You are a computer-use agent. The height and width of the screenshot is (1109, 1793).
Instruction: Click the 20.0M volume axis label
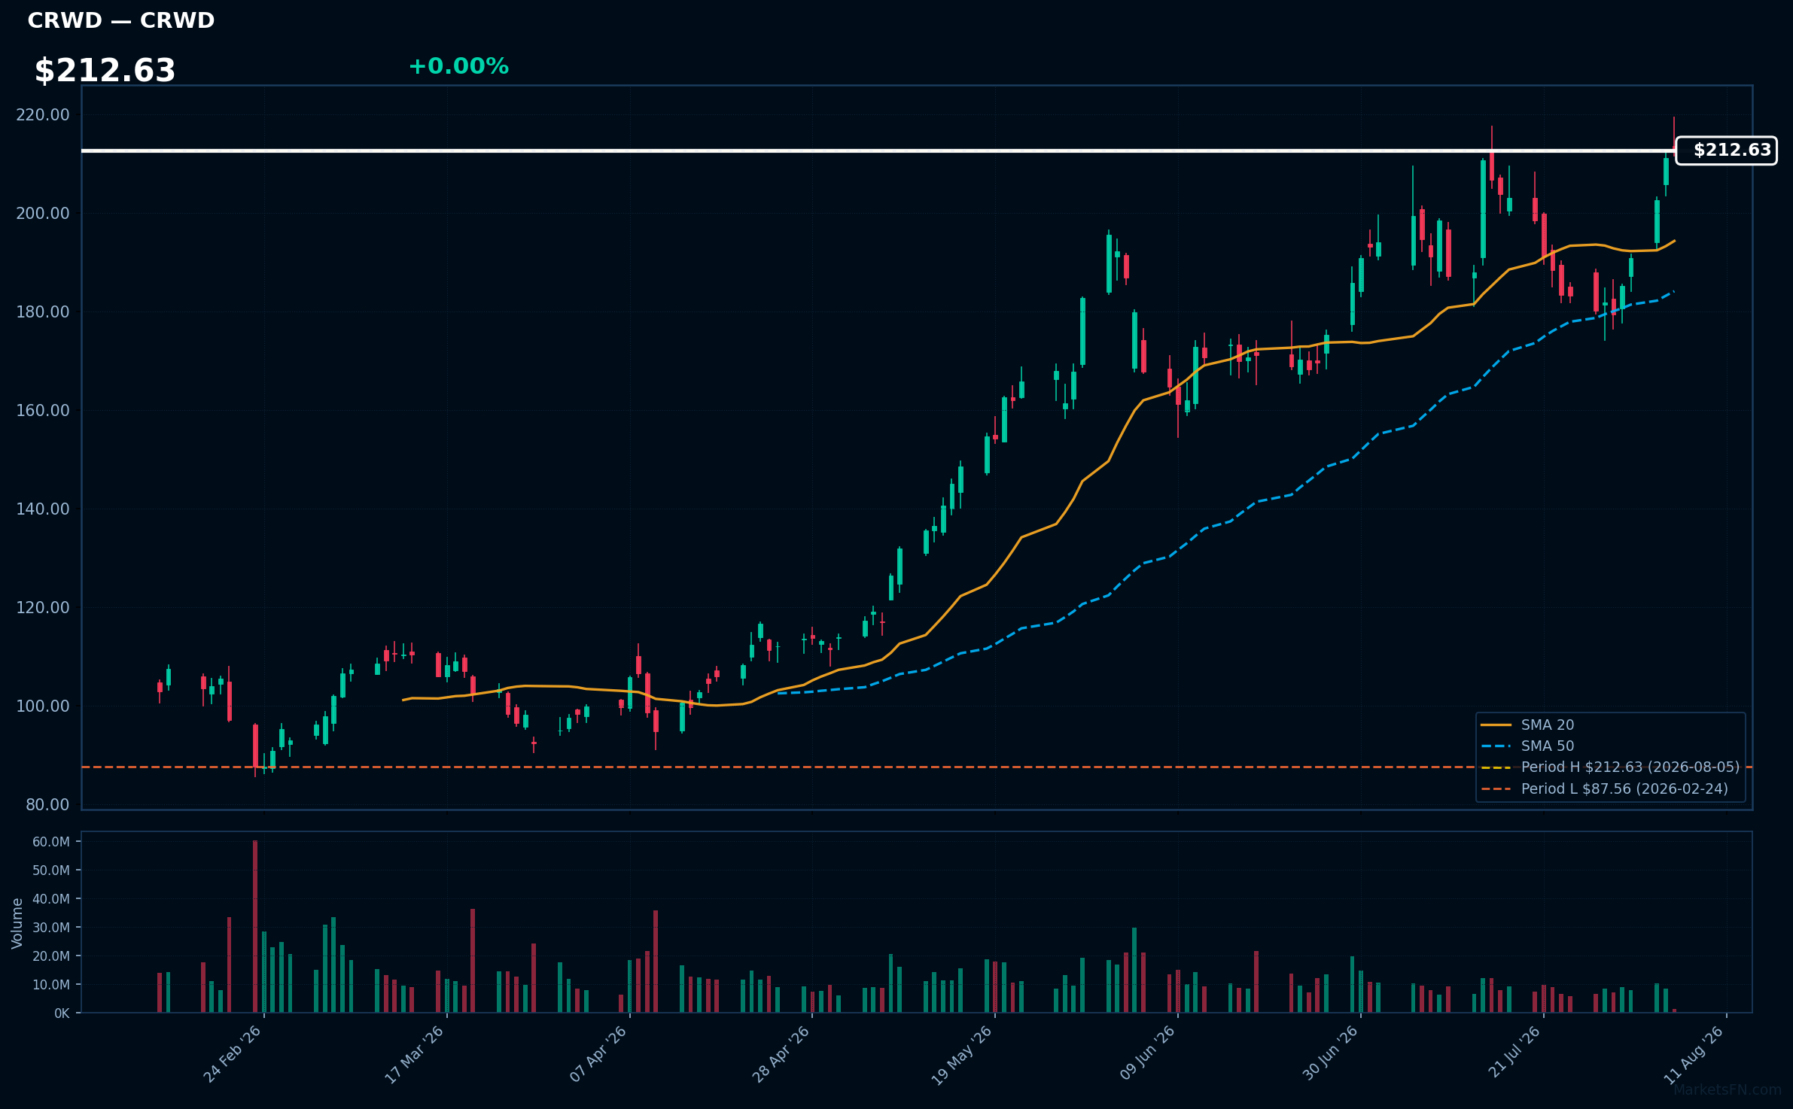click(x=51, y=956)
